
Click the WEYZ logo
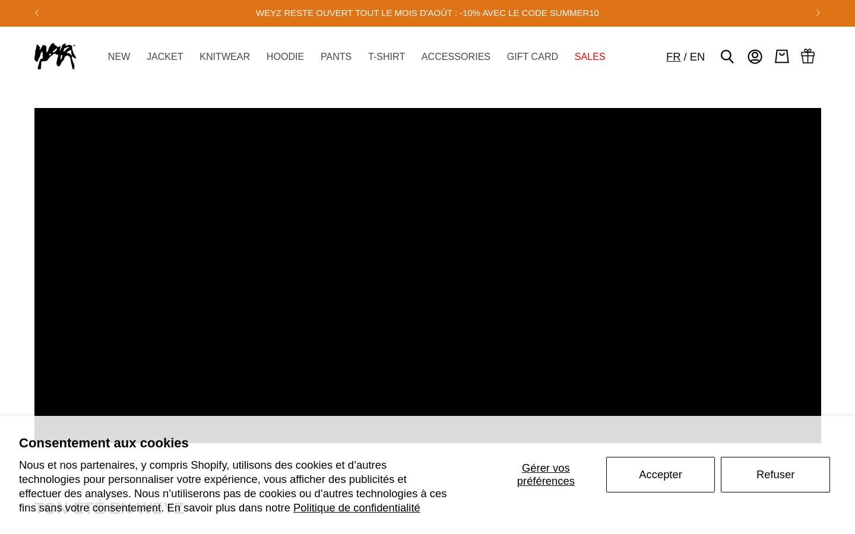tap(55, 56)
